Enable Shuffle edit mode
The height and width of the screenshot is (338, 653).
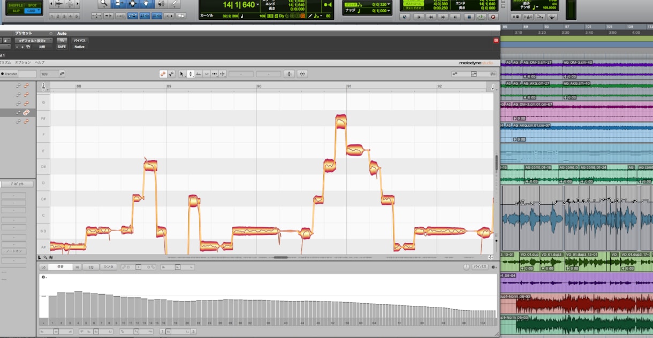(x=16, y=5)
